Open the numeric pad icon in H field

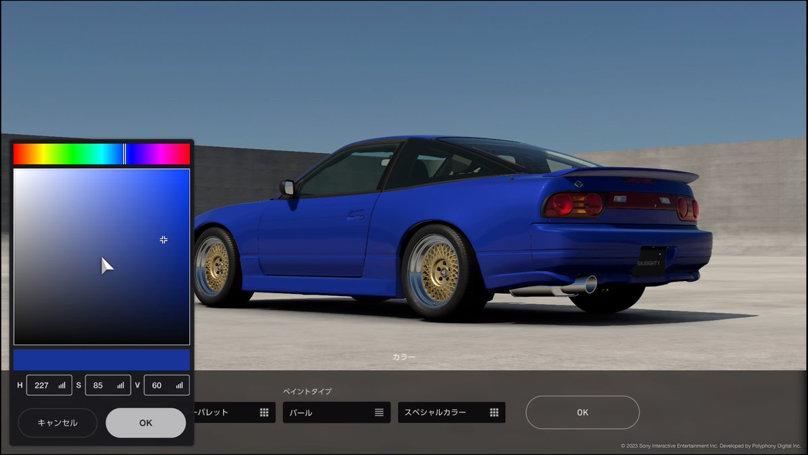(62, 386)
